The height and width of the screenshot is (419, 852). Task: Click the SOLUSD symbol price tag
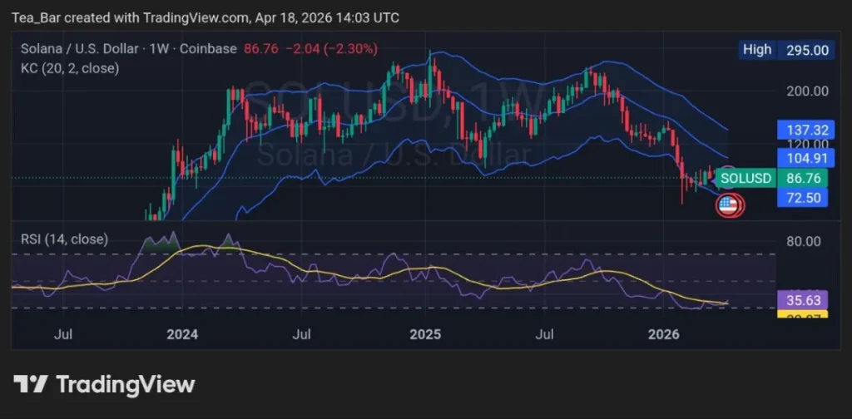coord(746,178)
